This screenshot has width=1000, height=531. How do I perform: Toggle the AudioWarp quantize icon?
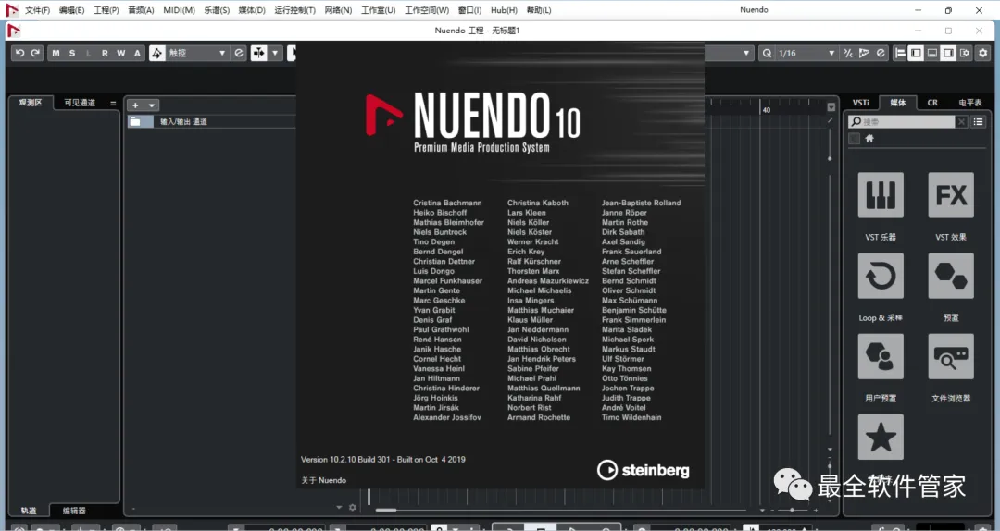864,53
